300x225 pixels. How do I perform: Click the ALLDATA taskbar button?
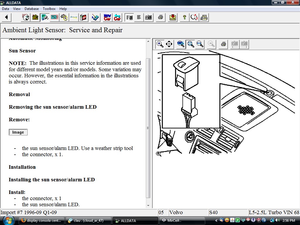[135, 221]
